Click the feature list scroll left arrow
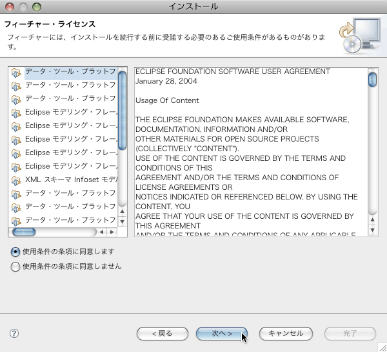Viewport: 387px width, 352px height. click(101, 232)
